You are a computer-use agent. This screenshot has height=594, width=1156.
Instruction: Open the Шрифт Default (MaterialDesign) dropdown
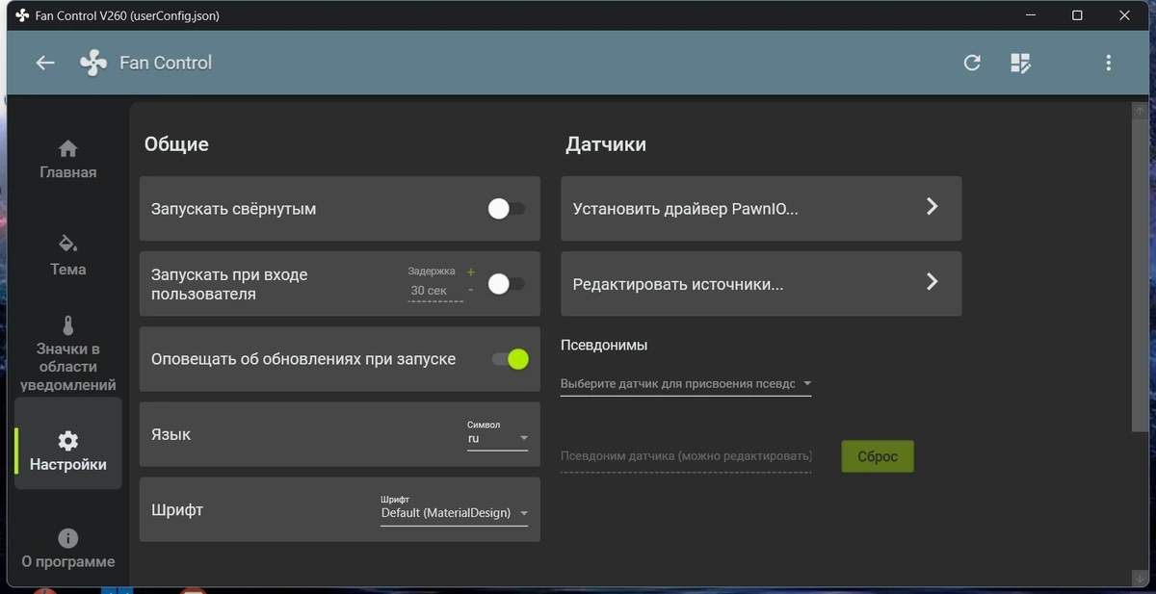(x=455, y=513)
